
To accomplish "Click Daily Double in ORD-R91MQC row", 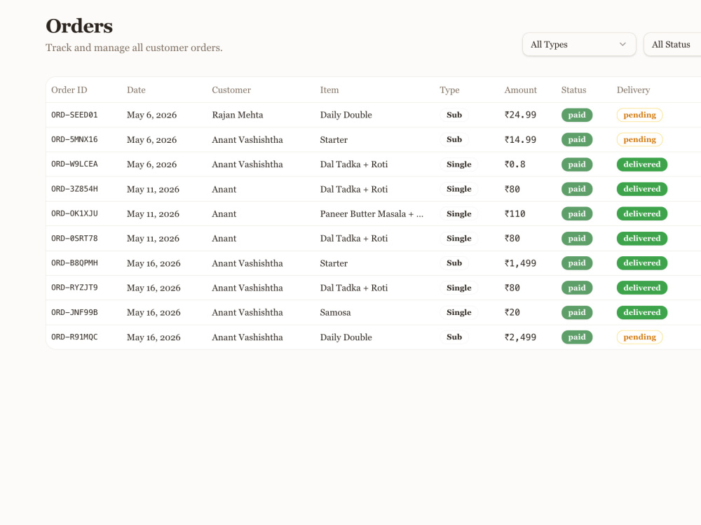I will click(346, 337).
